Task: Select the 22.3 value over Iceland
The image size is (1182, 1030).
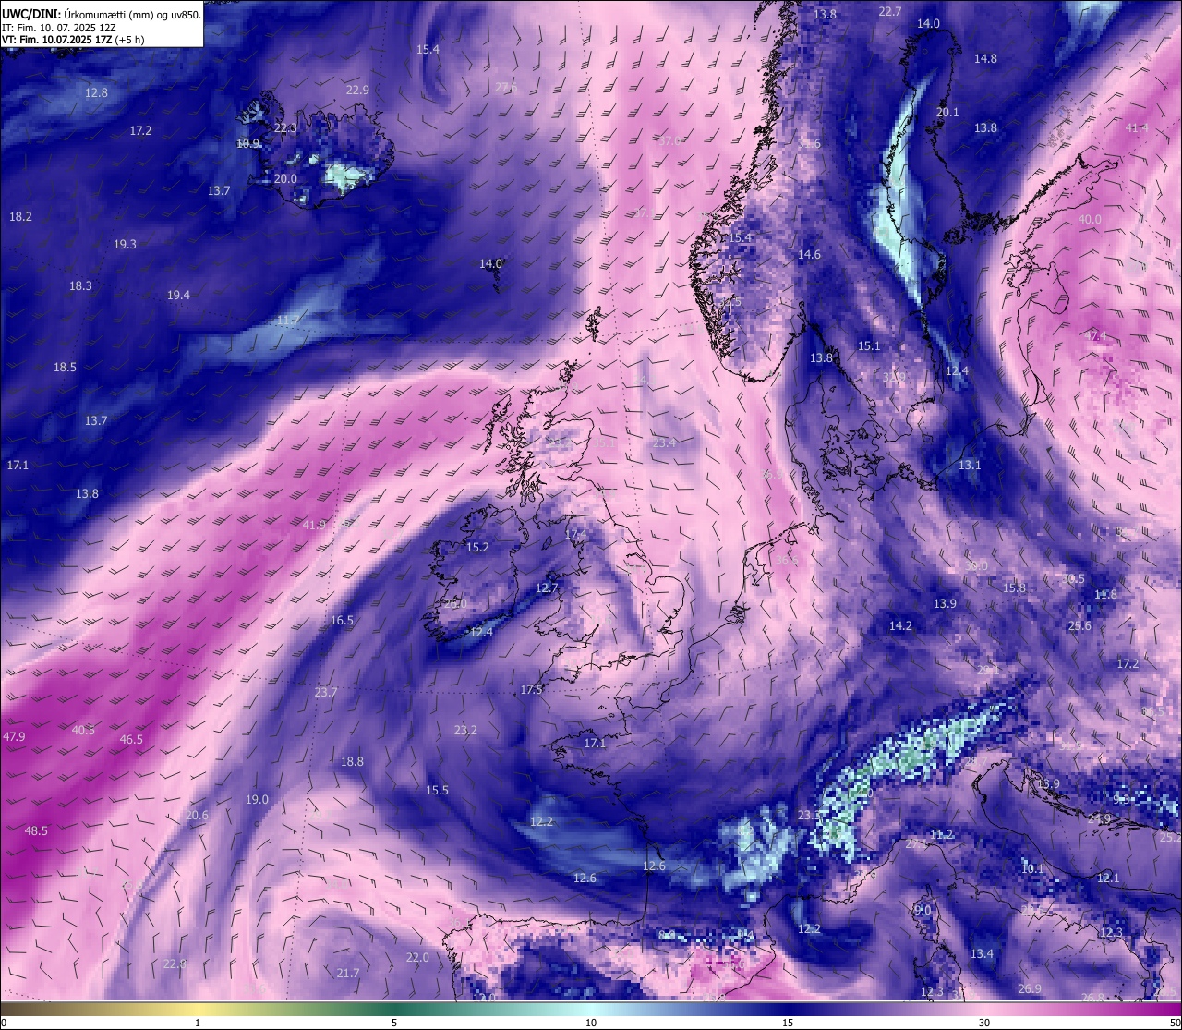Action: (x=285, y=128)
